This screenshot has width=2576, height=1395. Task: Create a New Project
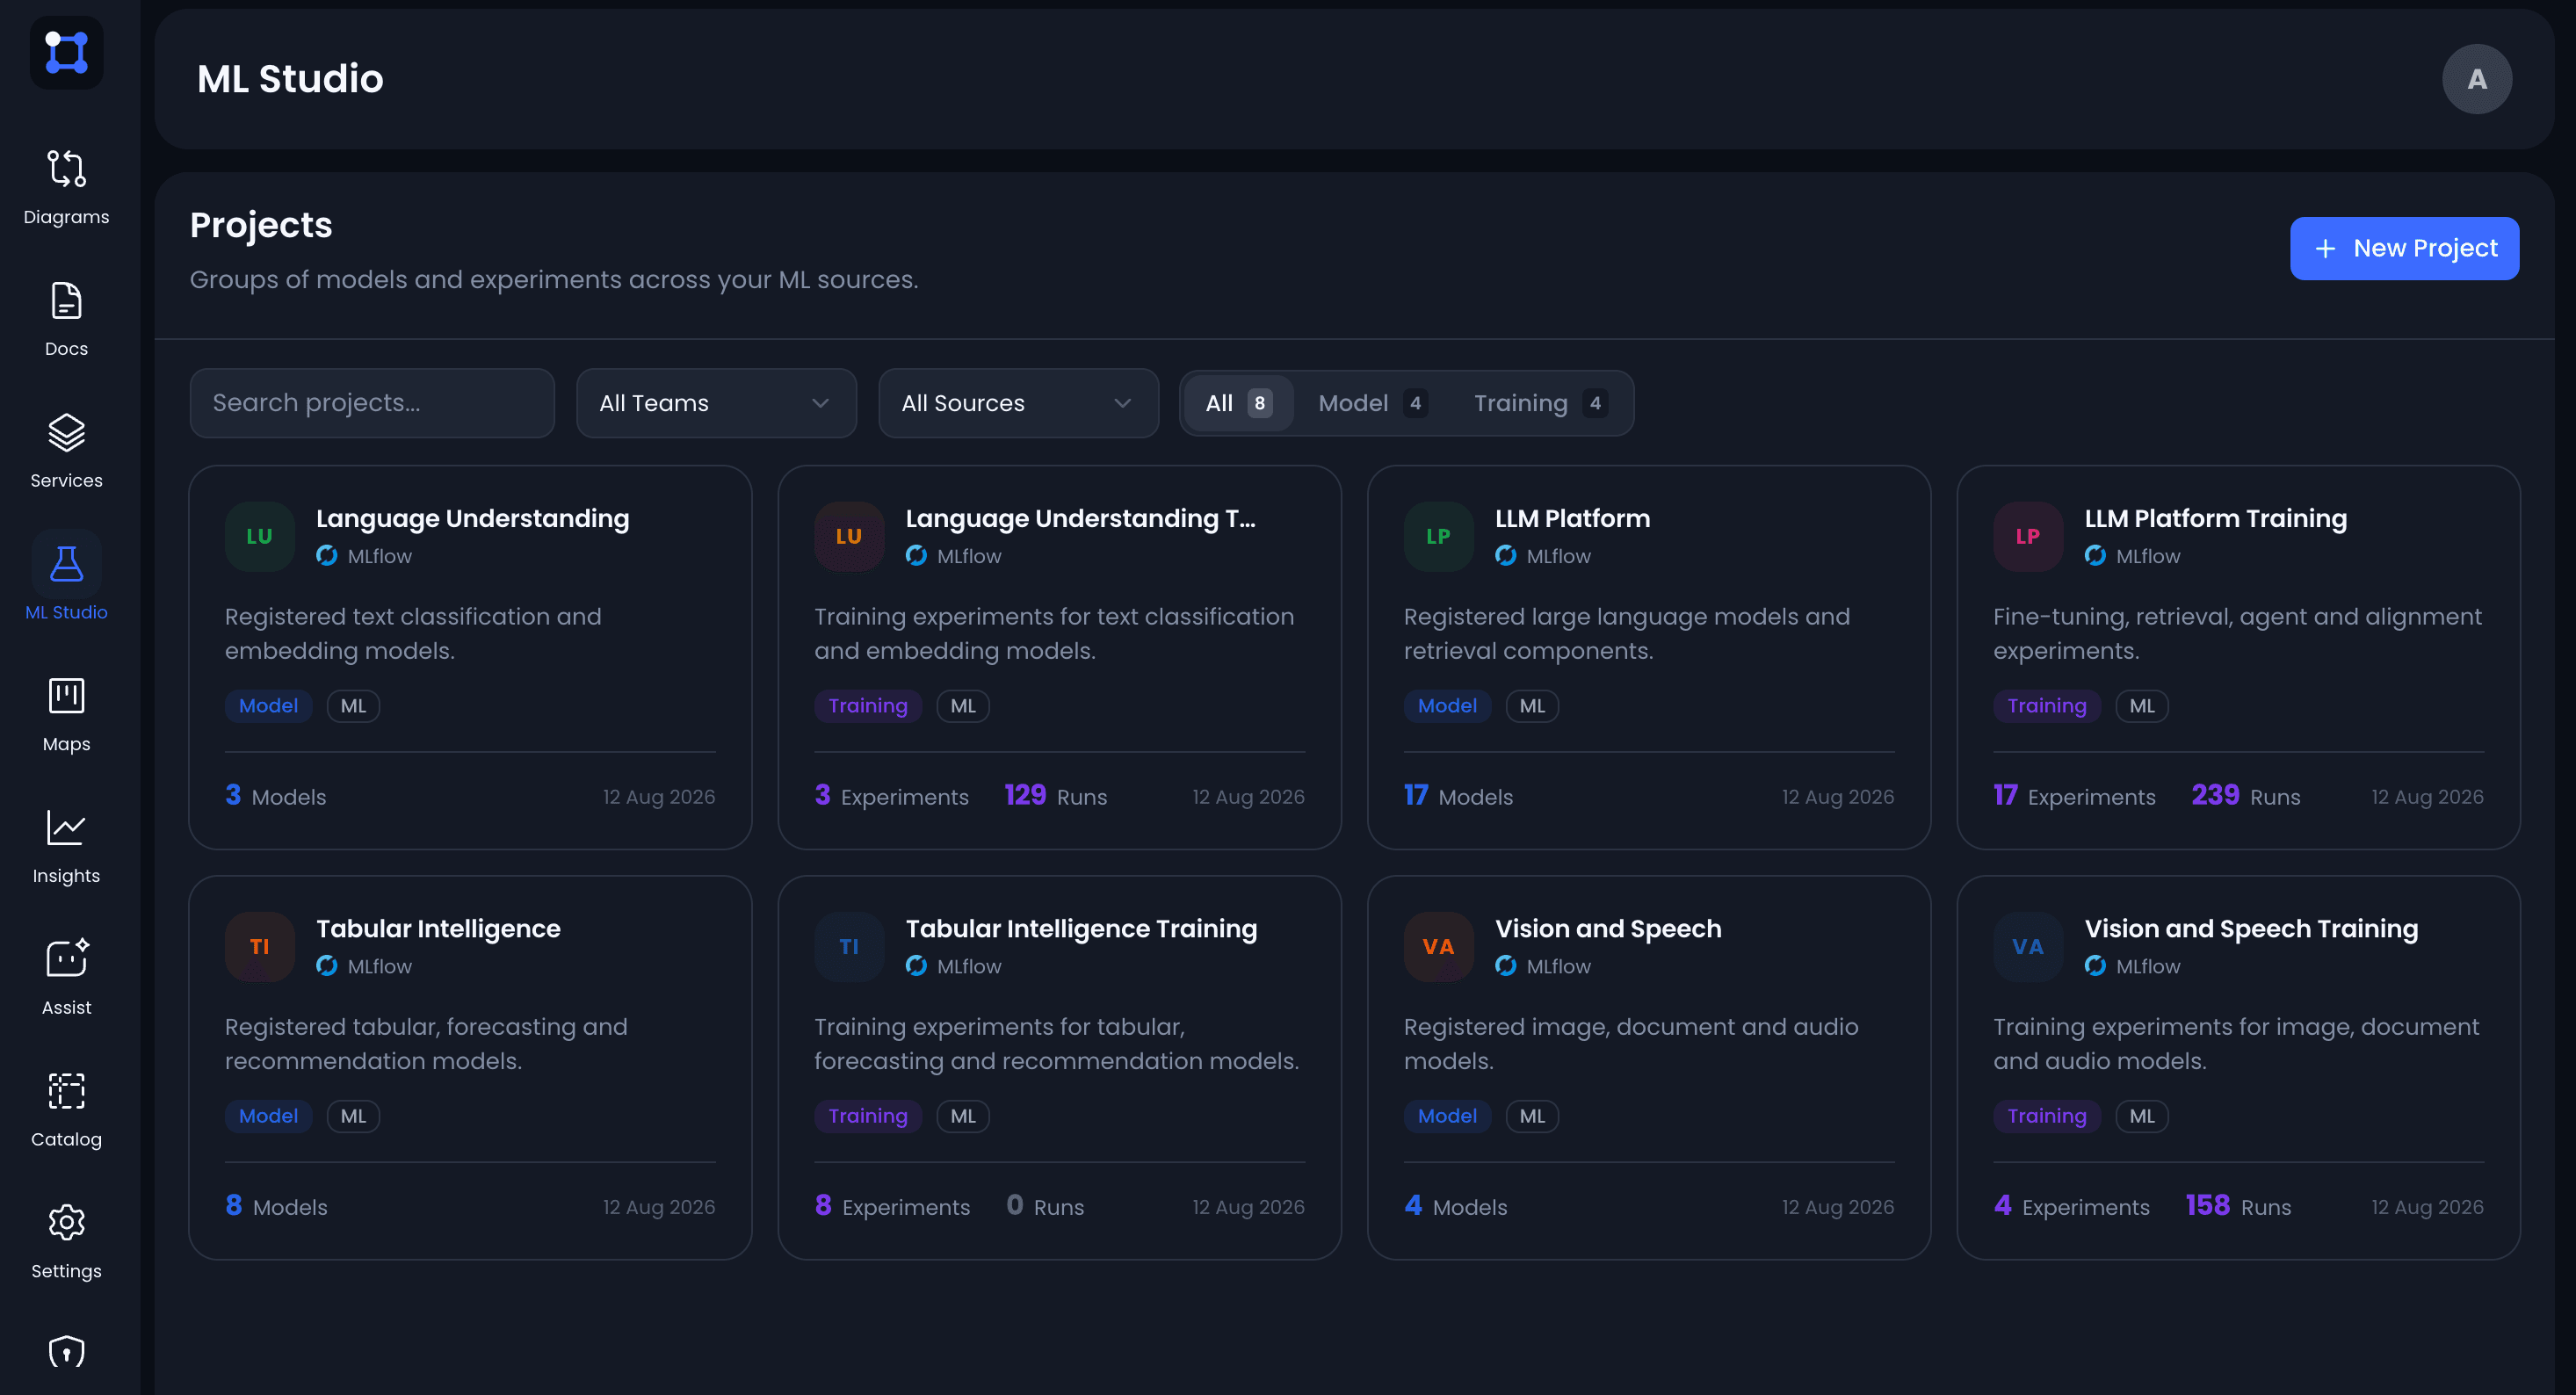2404,248
